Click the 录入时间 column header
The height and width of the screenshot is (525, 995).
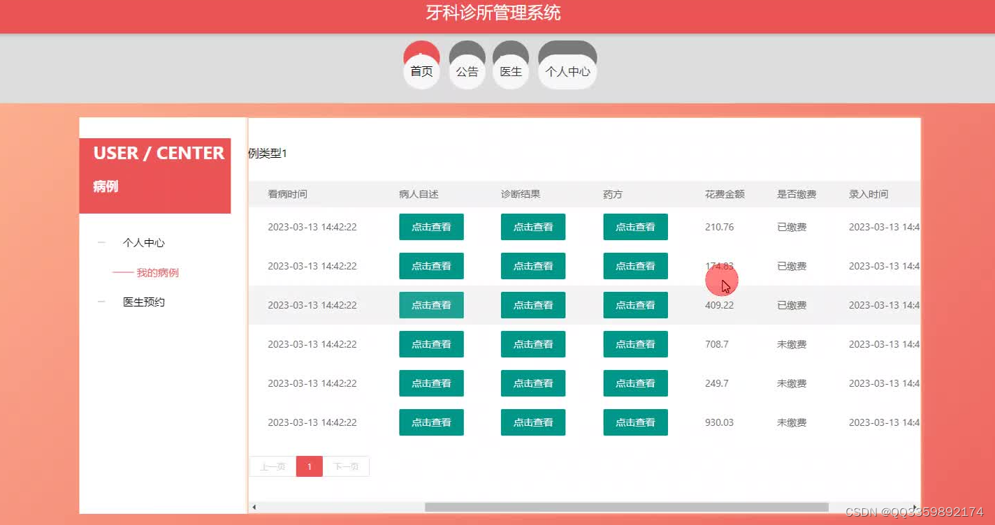[869, 194]
